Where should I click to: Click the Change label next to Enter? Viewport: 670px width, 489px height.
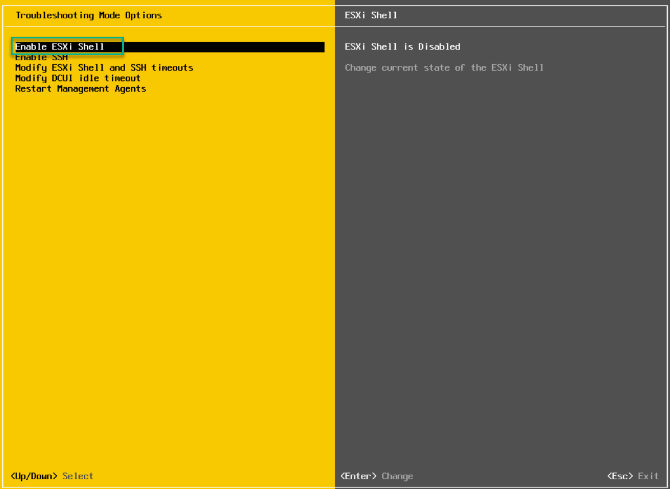coord(398,476)
